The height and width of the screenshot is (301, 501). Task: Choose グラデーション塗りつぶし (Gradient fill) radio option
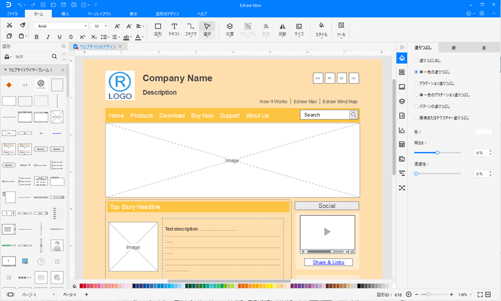pyautogui.click(x=416, y=84)
